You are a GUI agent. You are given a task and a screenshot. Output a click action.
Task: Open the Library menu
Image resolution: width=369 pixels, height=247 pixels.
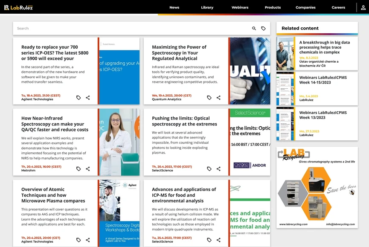tap(207, 8)
